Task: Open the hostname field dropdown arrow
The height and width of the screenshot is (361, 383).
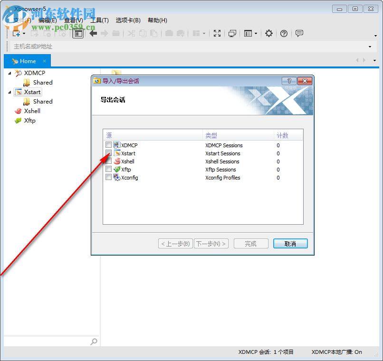Action: 370,47
